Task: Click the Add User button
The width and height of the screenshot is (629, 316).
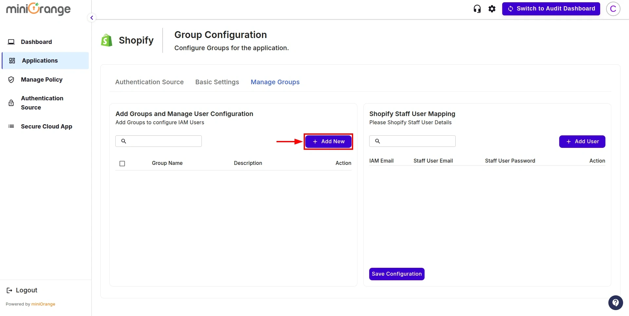Action: (x=582, y=141)
